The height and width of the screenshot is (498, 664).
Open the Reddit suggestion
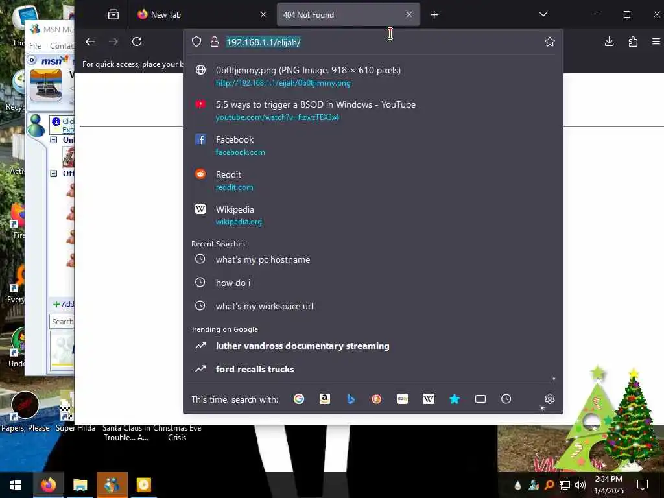click(x=373, y=181)
